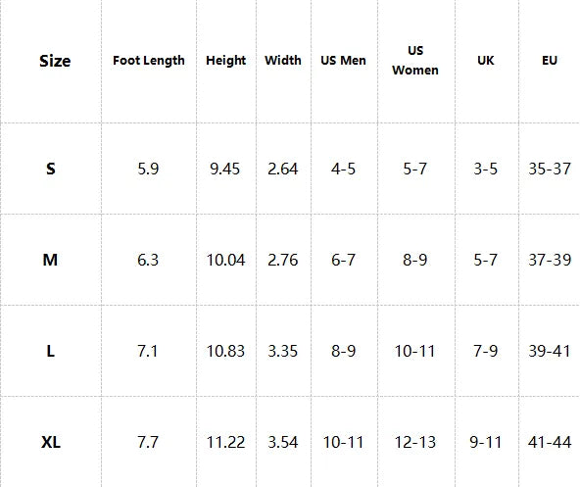580x487 pixels.
Task: Select the Foot Length header cell
Action: pyautogui.click(x=149, y=61)
